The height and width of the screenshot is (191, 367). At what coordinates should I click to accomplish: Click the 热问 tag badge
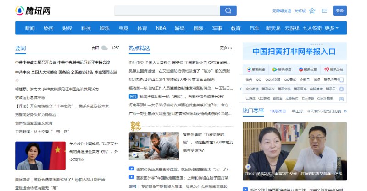(133, 96)
